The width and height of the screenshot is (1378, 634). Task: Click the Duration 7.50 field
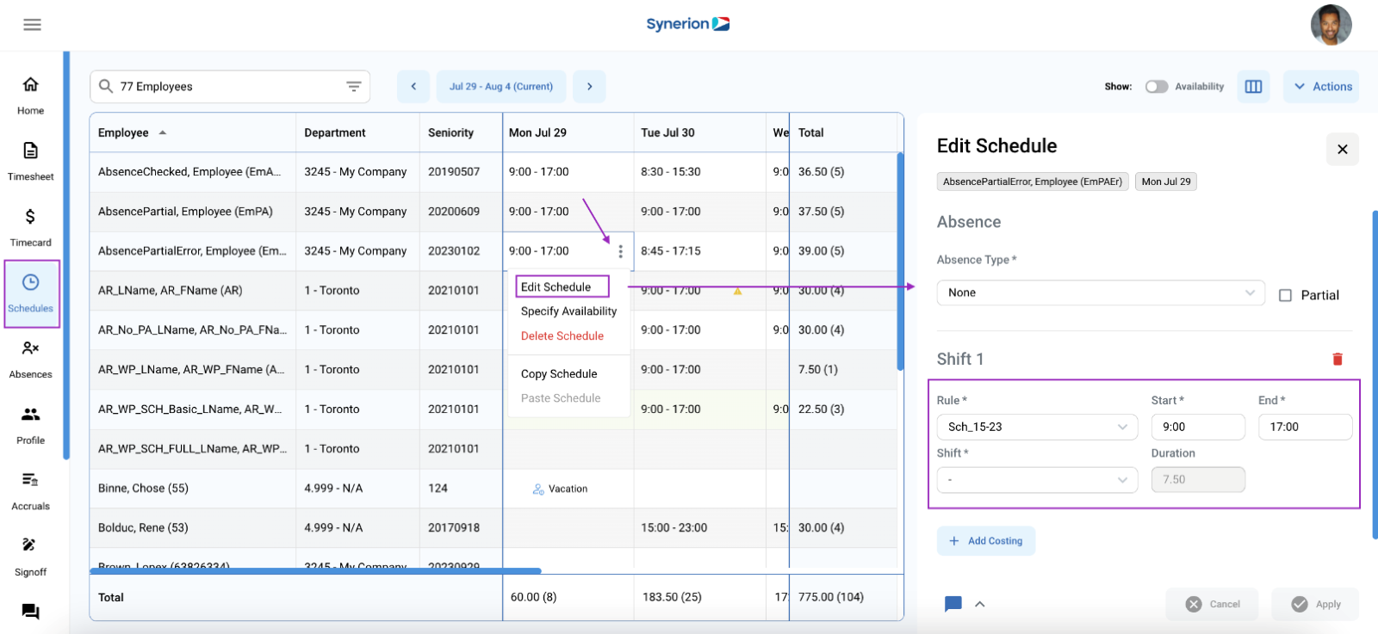(x=1198, y=479)
